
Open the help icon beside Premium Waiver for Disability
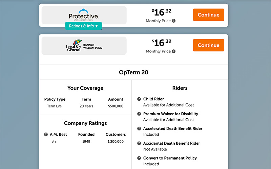click(139, 114)
